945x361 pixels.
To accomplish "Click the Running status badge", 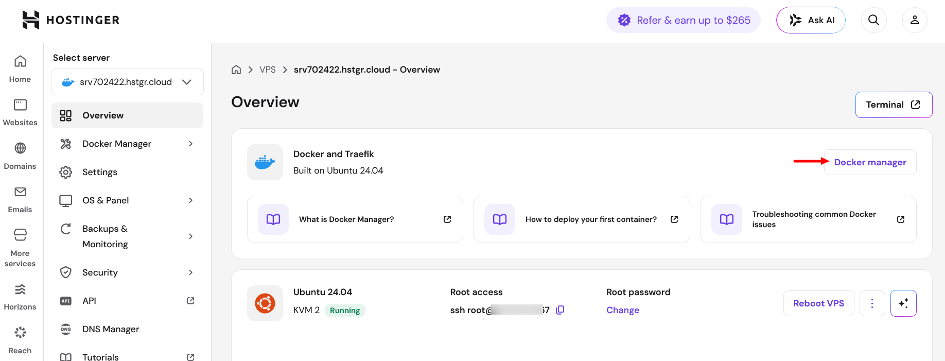I will tap(345, 310).
